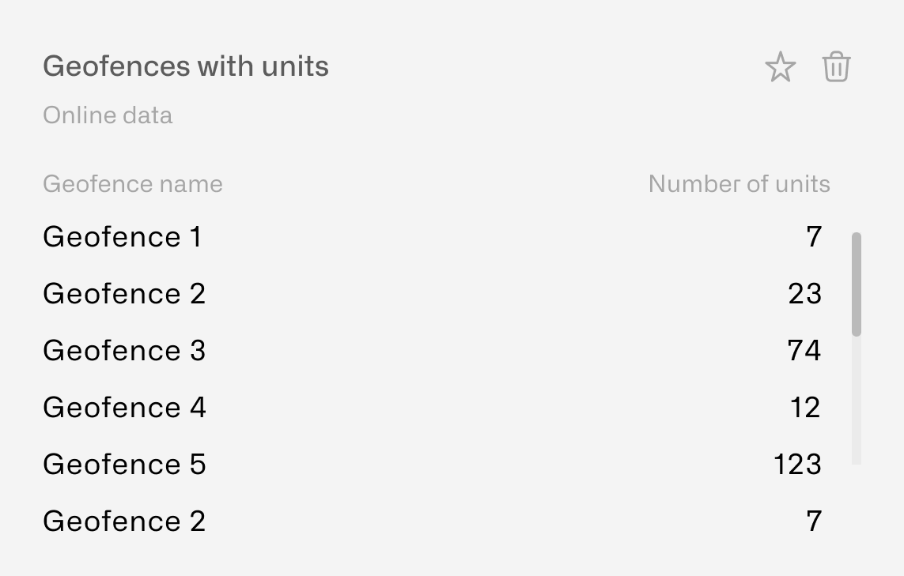Mark the widget as favorite with star icon
904x576 pixels.
(781, 67)
